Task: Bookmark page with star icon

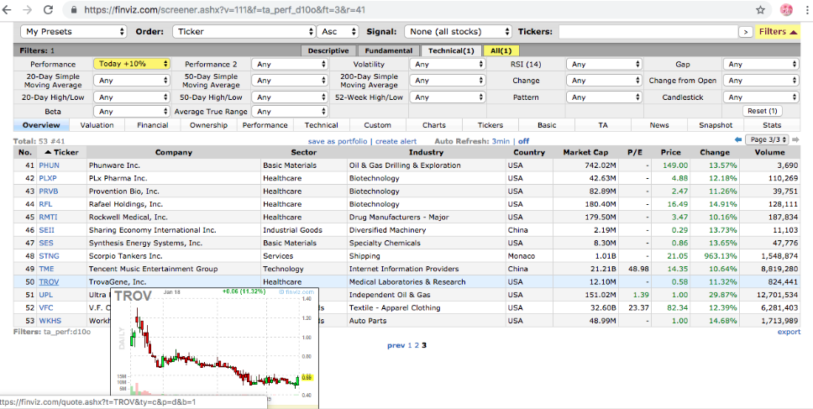Action: tap(761, 10)
